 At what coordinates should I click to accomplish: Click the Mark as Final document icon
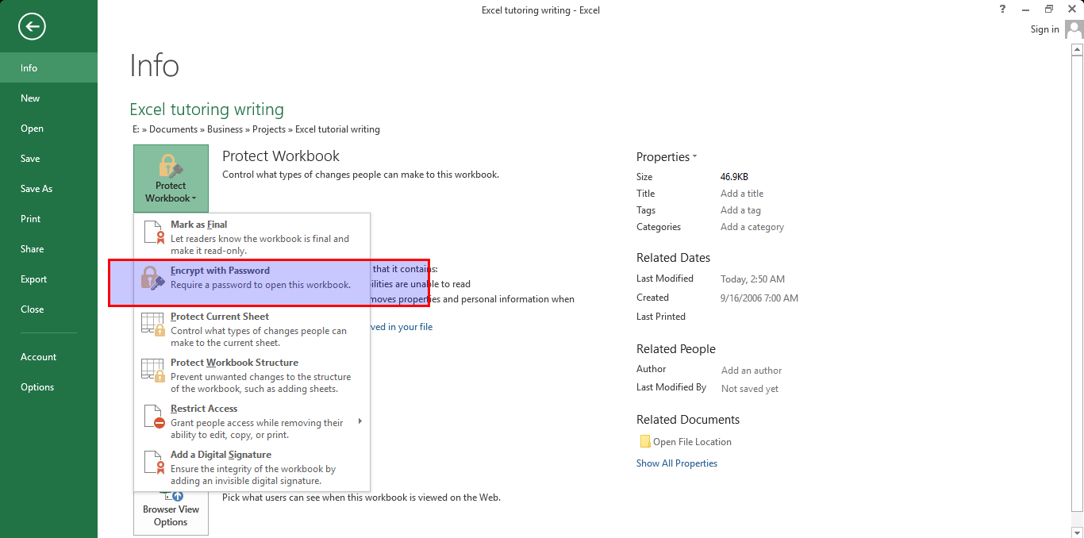[x=153, y=232]
